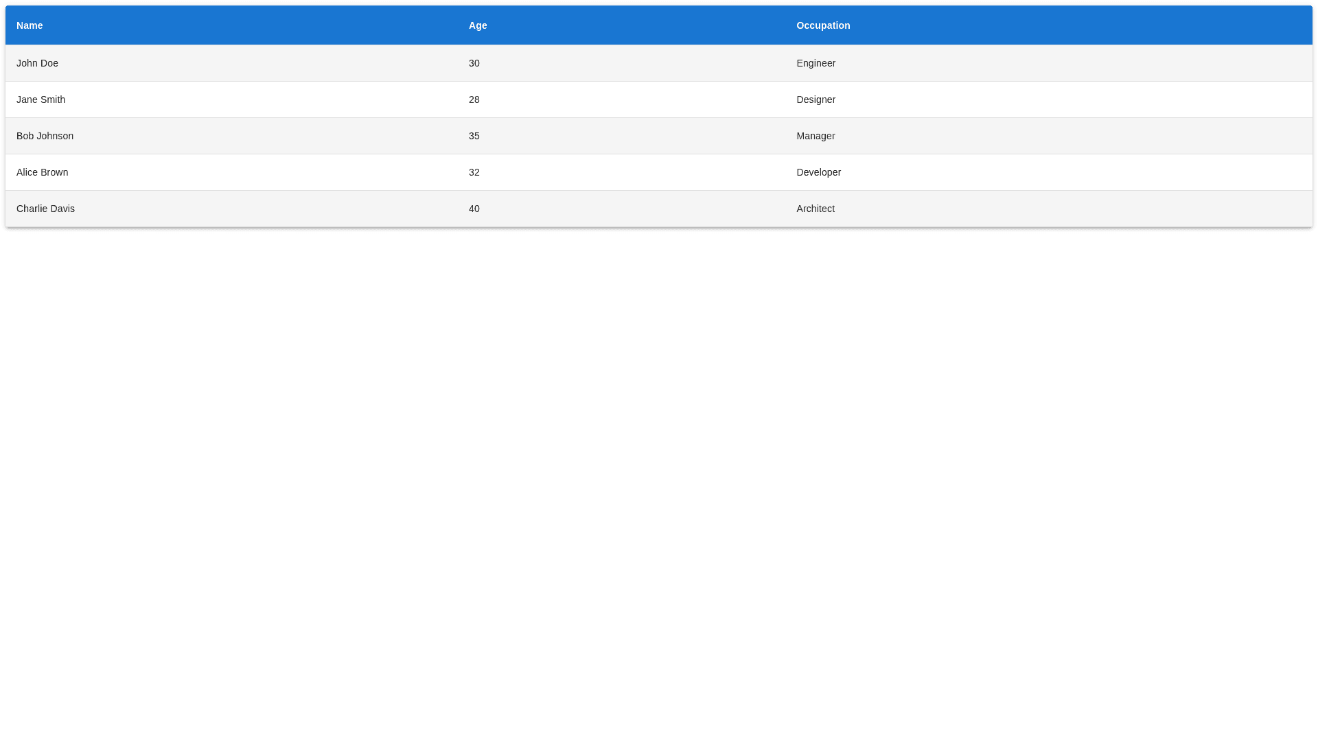Click the Architect occupation cell

pyautogui.click(x=816, y=209)
